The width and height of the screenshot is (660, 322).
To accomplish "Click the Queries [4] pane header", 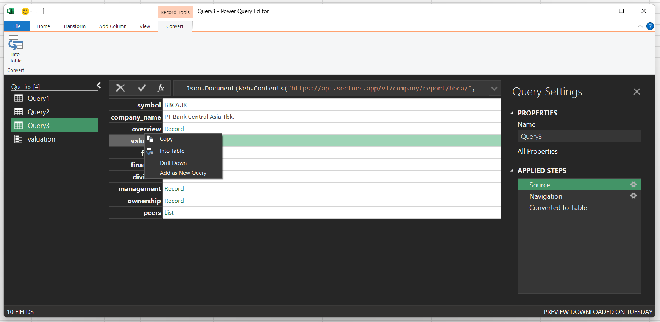I will (x=25, y=87).
